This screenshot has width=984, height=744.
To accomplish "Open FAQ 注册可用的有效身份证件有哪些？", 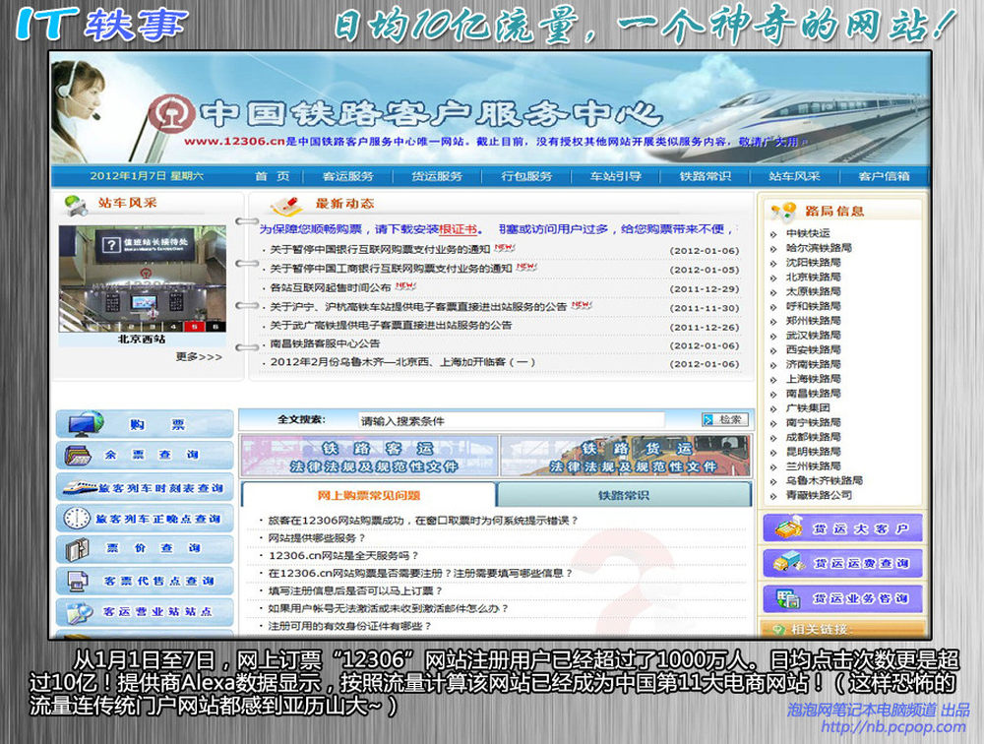I will [x=350, y=626].
